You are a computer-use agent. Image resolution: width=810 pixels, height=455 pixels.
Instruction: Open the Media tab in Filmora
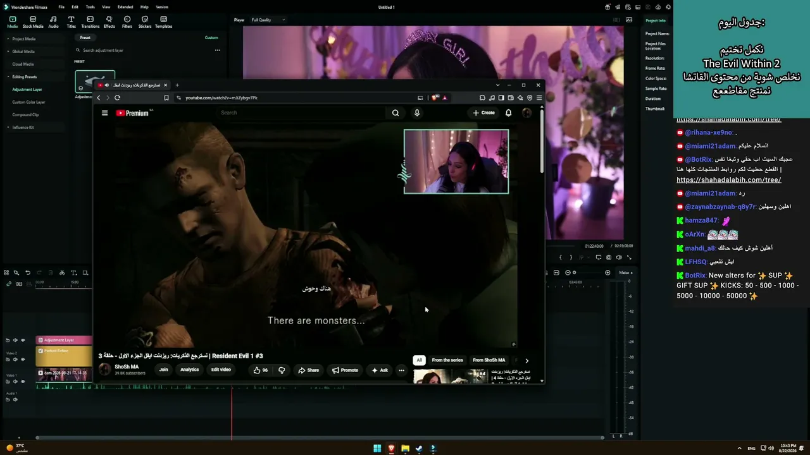click(x=13, y=22)
